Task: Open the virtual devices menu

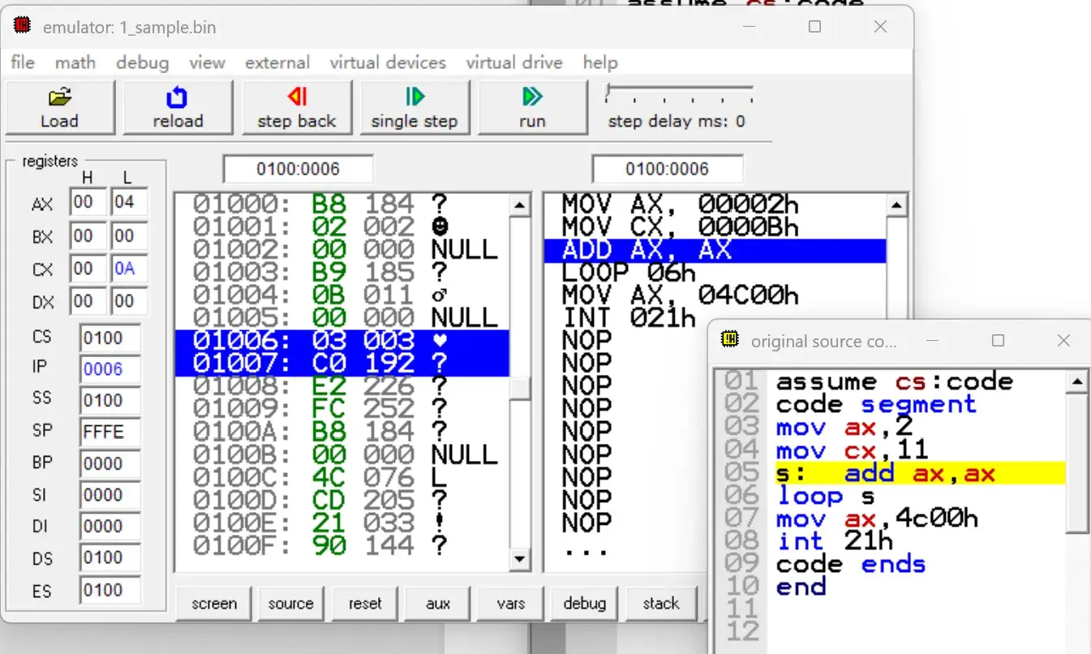Action: tap(388, 62)
